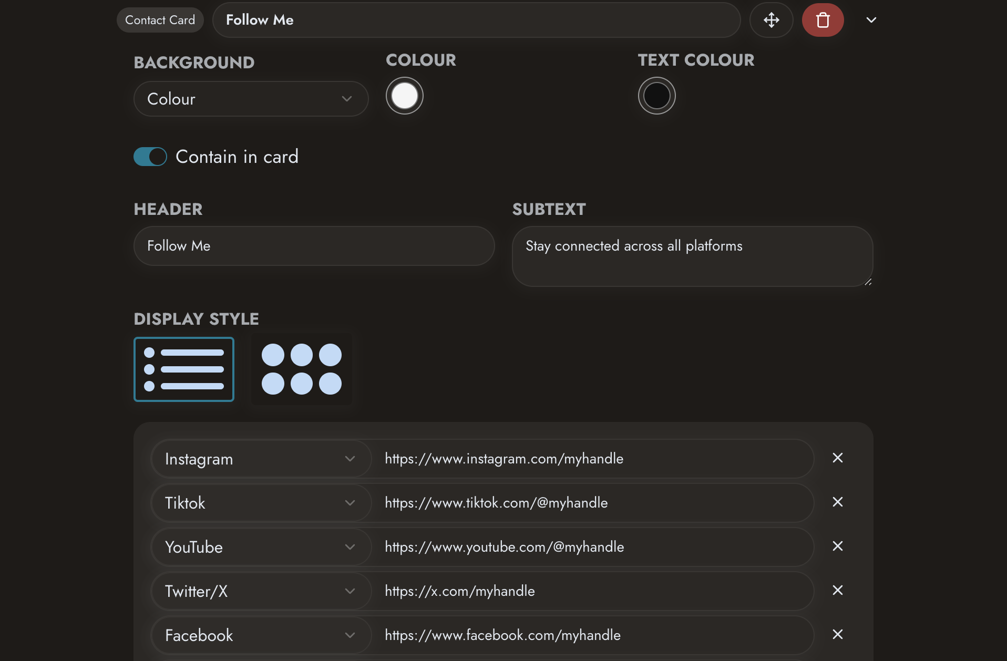The image size is (1007, 661).
Task: Click the Subtext resize grip corner
Action: (868, 282)
